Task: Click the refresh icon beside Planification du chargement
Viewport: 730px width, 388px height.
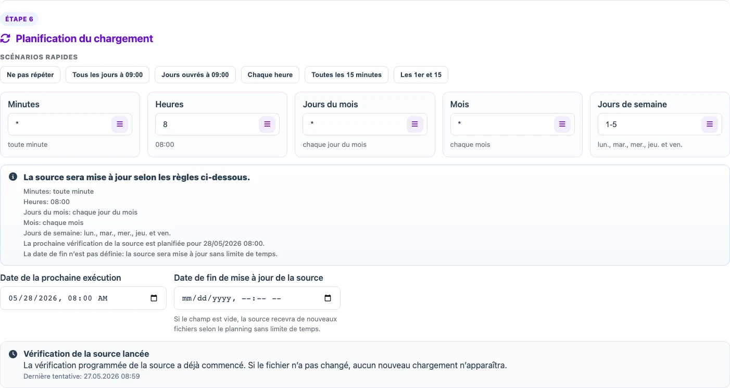Action: pyautogui.click(x=5, y=39)
